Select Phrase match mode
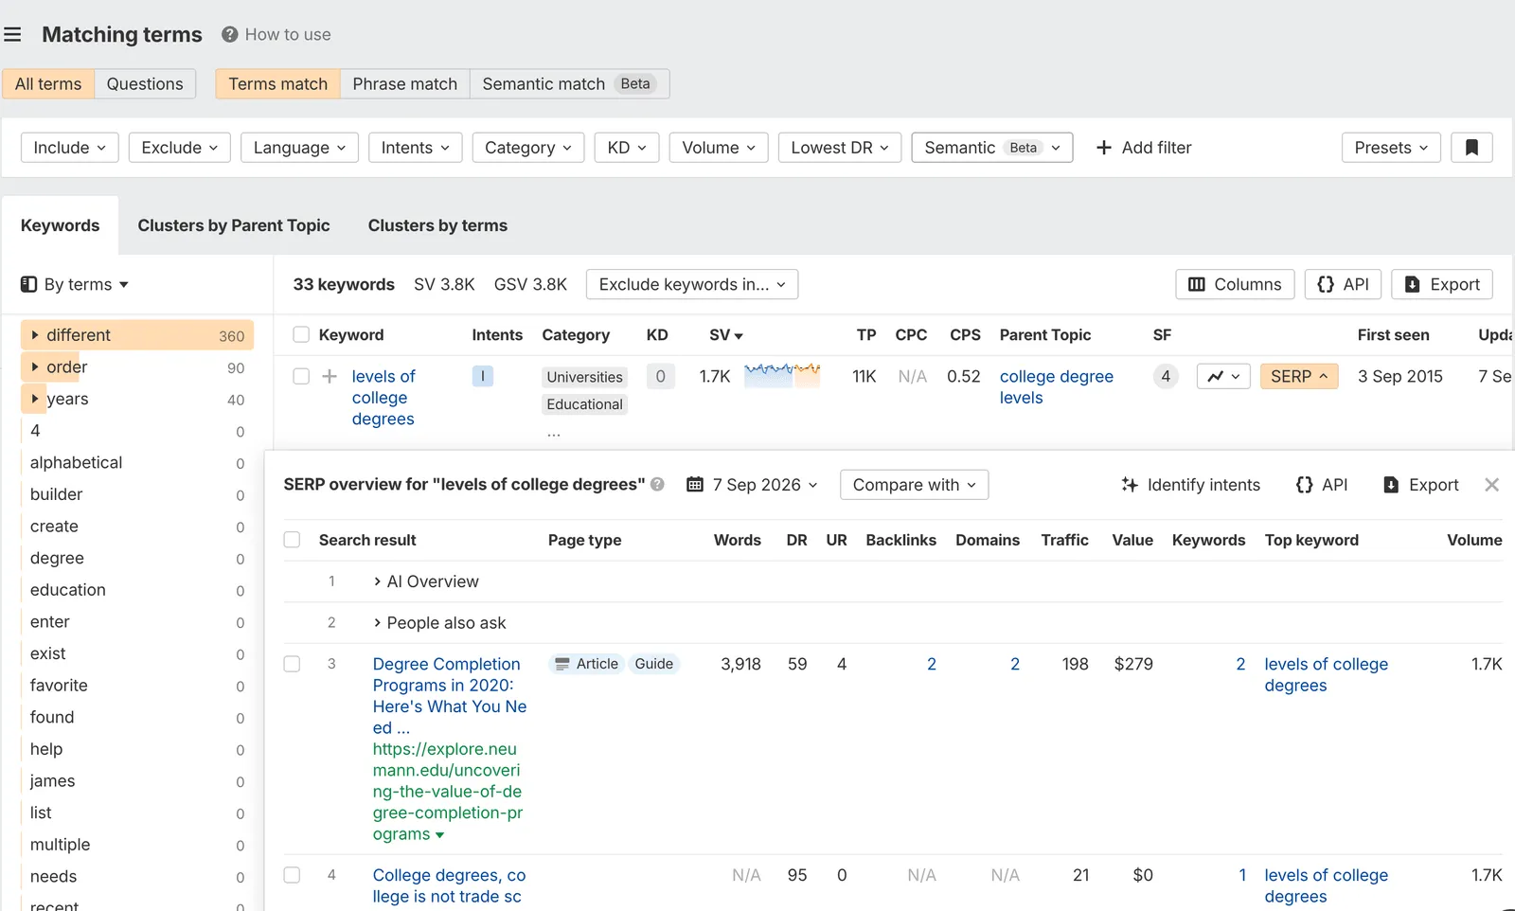The width and height of the screenshot is (1515, 911). pyautogui.click(x=405, y=84)
